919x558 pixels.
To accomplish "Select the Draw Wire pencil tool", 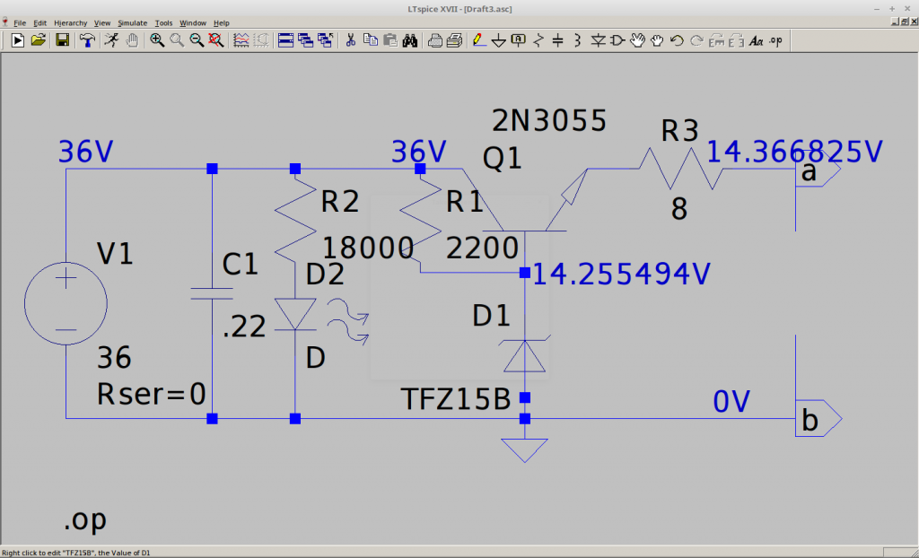I will pyautogui.click(x=479, y=40).
